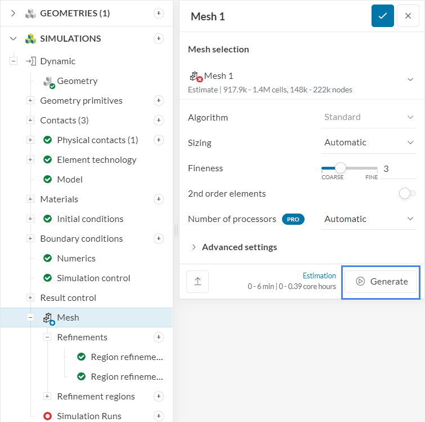The image size is (425, 422).
Task: Expand the Mesh 1 selection dropdown
Action: tap(410, 79)
